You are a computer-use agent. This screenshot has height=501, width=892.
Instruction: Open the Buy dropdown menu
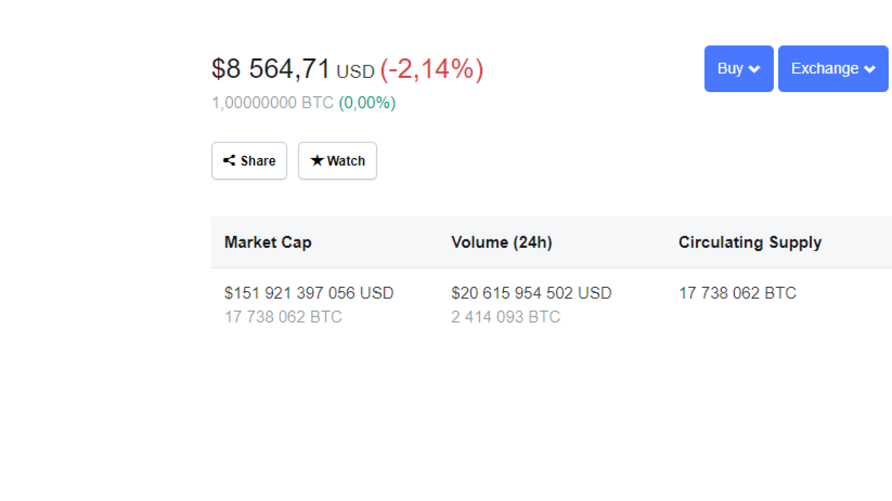[739, 68]
